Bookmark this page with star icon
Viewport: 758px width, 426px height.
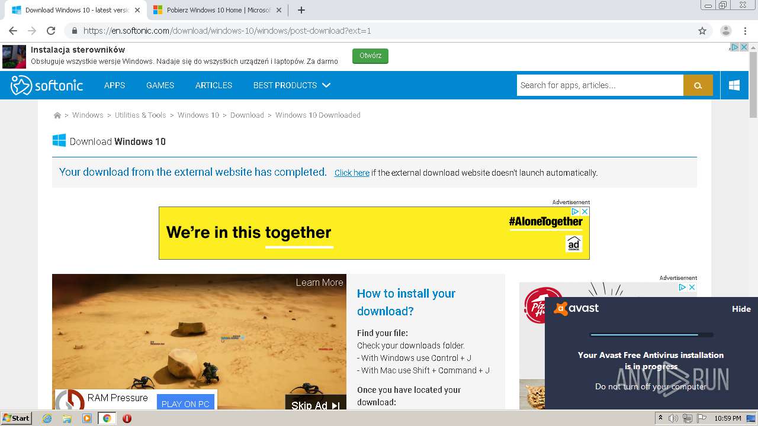tap(702, 31)
